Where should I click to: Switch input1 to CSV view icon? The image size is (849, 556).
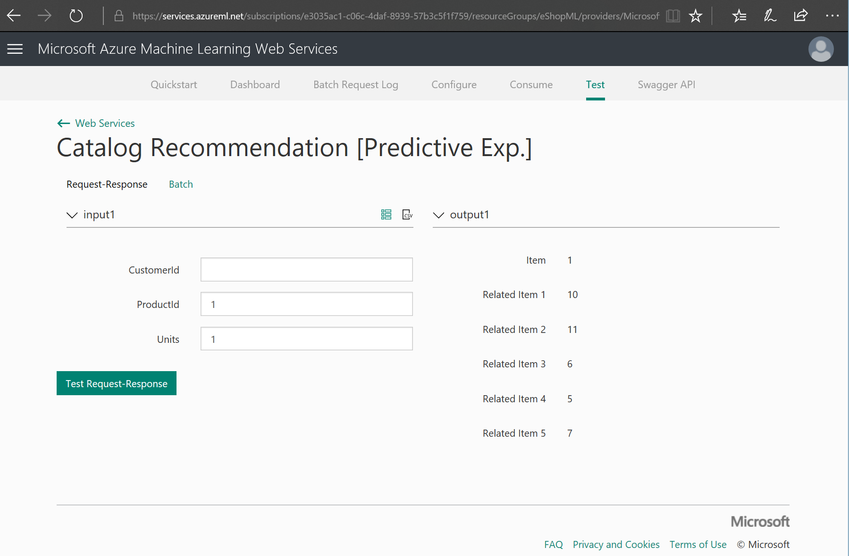407,215
